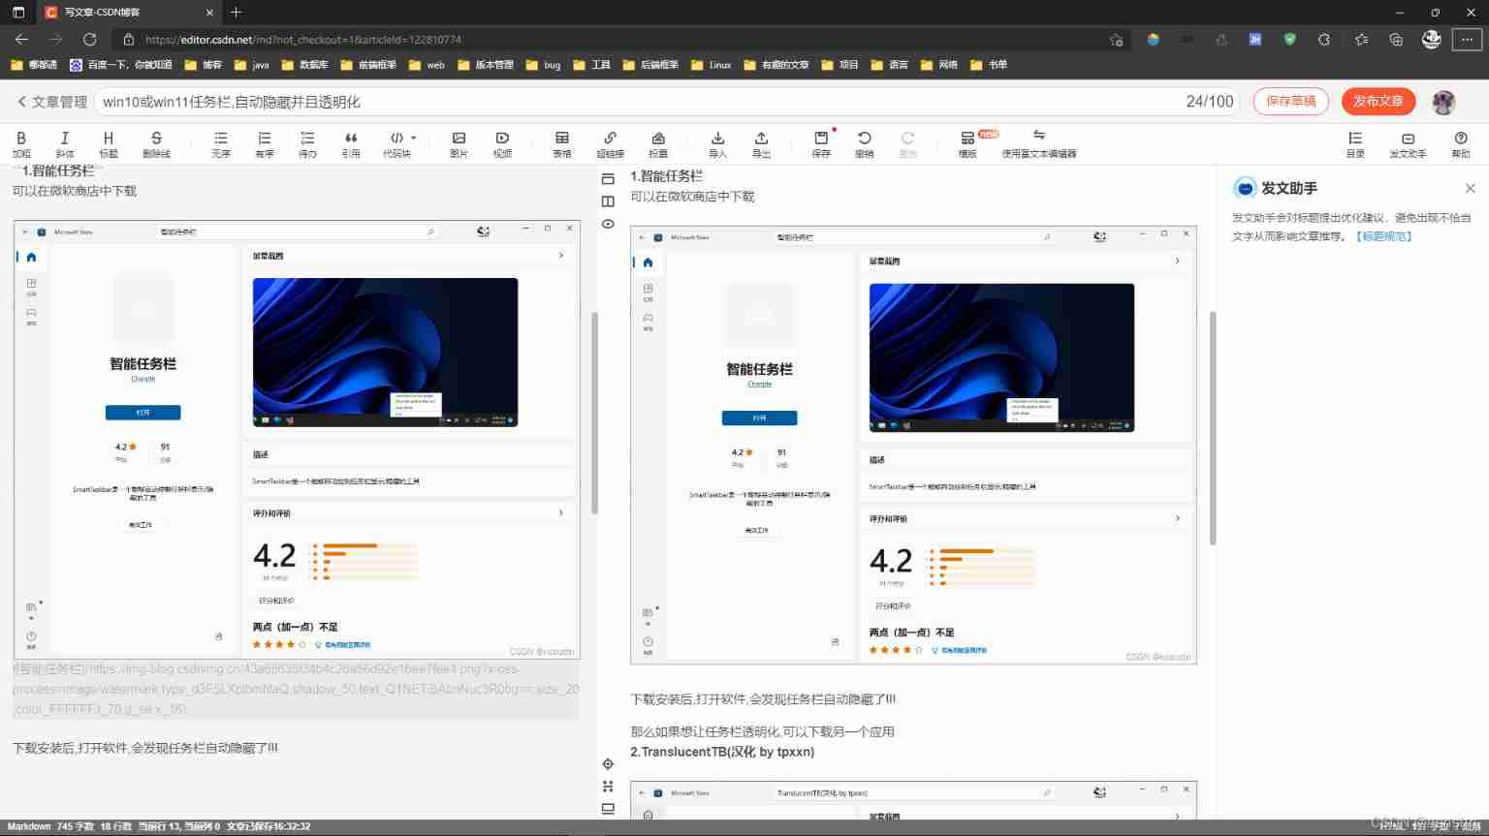Click the address bar URL
This screenshot has width=1489, height=836.
click(302, 40)
